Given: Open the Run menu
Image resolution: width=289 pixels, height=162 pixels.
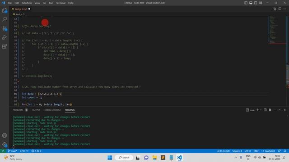Looking at the screenshot, I should point(51,3).
